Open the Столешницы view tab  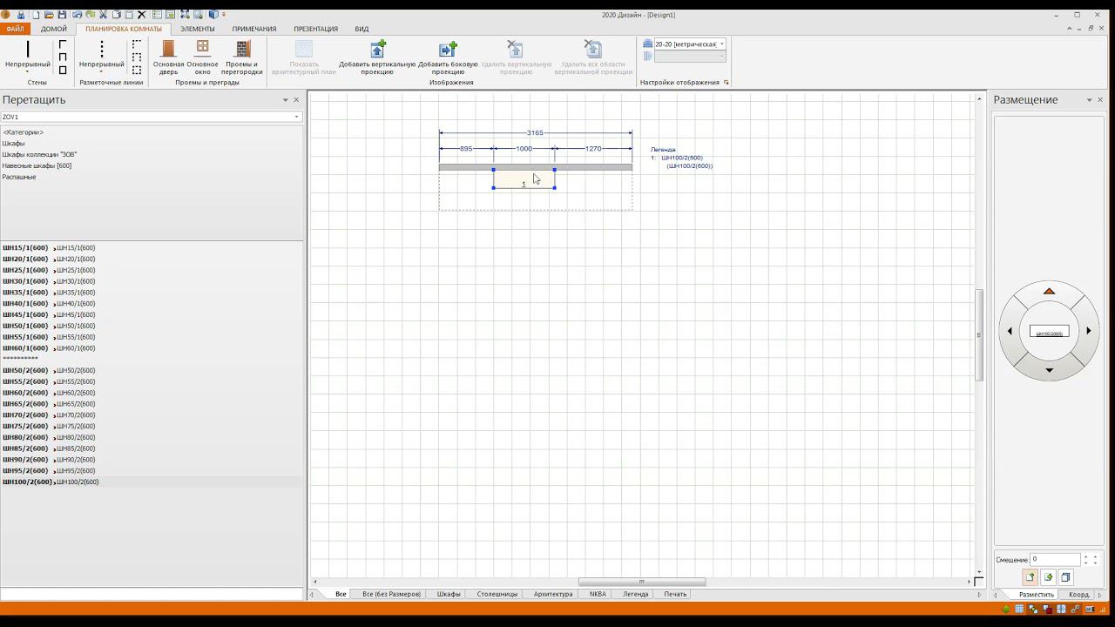(x=497, y=594)
